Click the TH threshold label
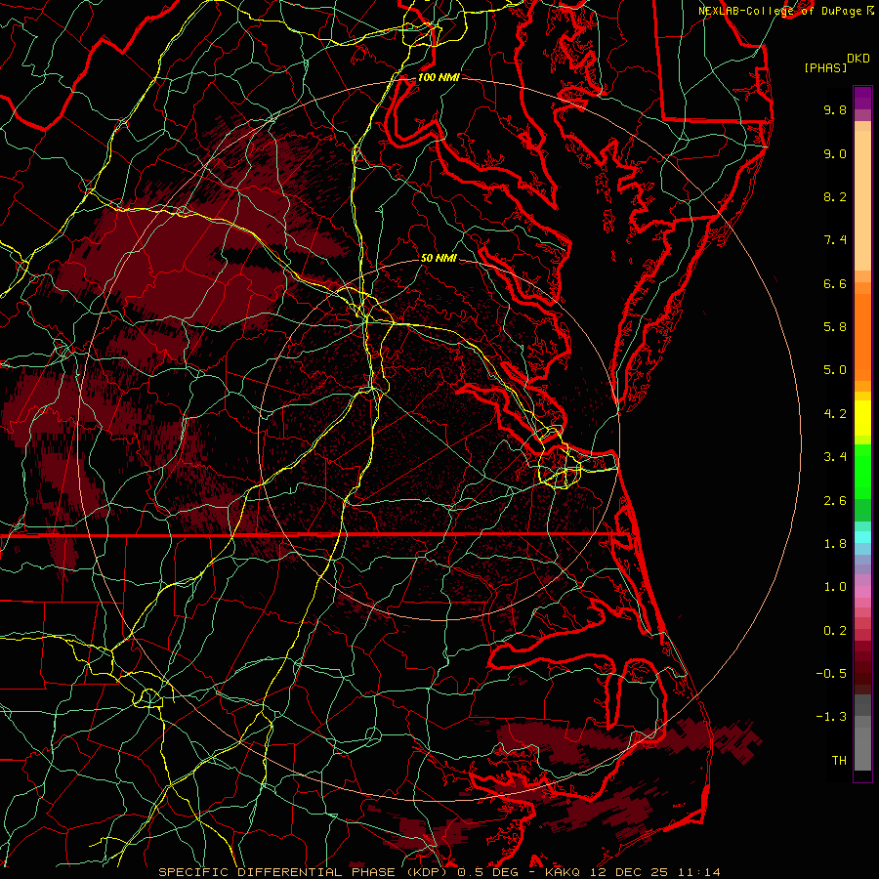 point(839,761)
